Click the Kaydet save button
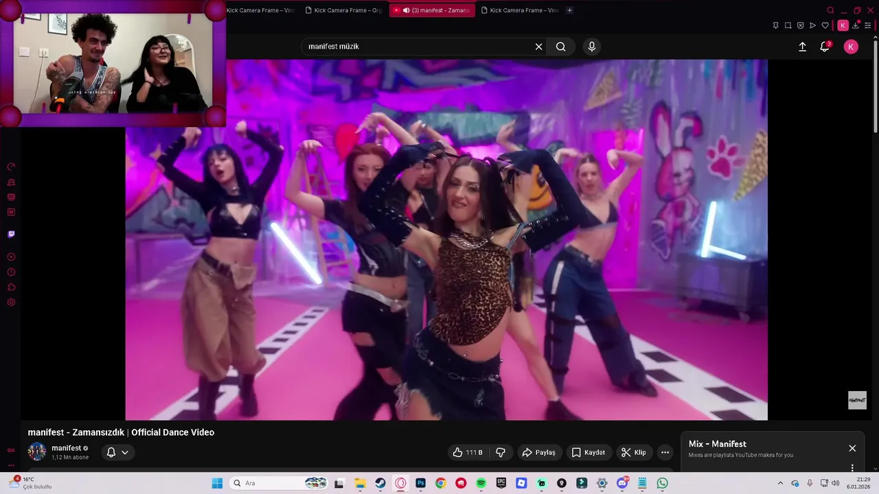 (589, 452)
